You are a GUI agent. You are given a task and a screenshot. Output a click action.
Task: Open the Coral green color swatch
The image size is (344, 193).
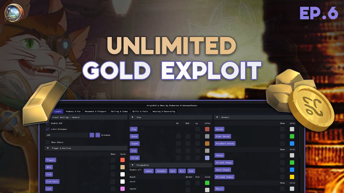pos(207,183)
